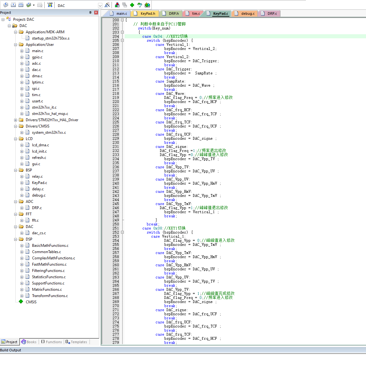Viewport: 366px width, 379px height.
Task: Select BasicMathFunctions.c in project tree
Action: (x=50, y=246)
